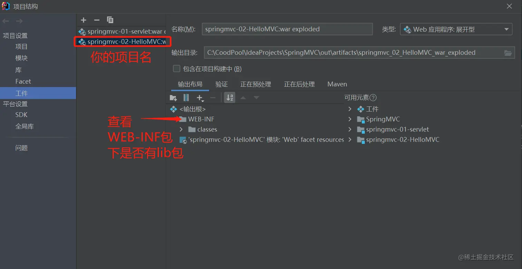Select SpringMVC module in available elements

coord(379,119)
